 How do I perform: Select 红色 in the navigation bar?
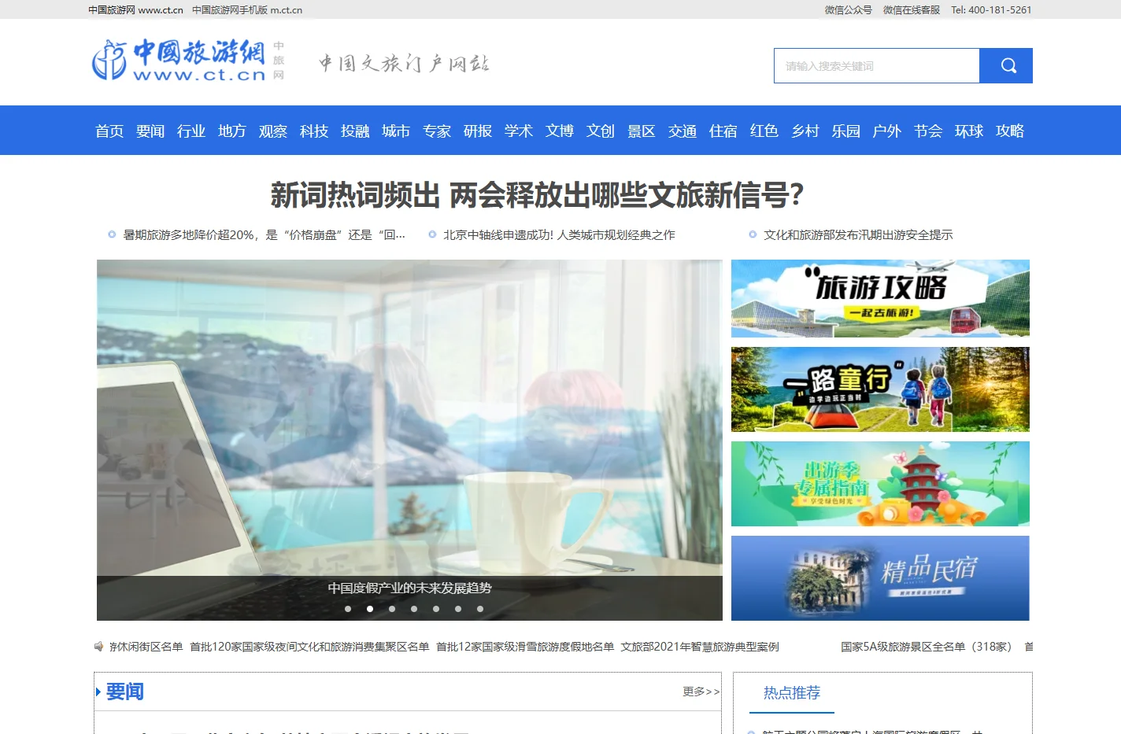pos(764,131)
